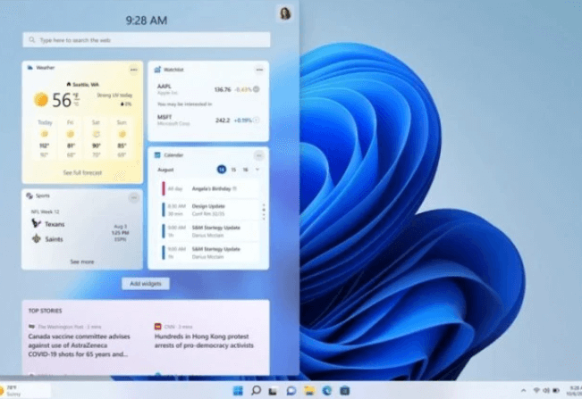Select the Seattle, WA location label

coord(82,85)
